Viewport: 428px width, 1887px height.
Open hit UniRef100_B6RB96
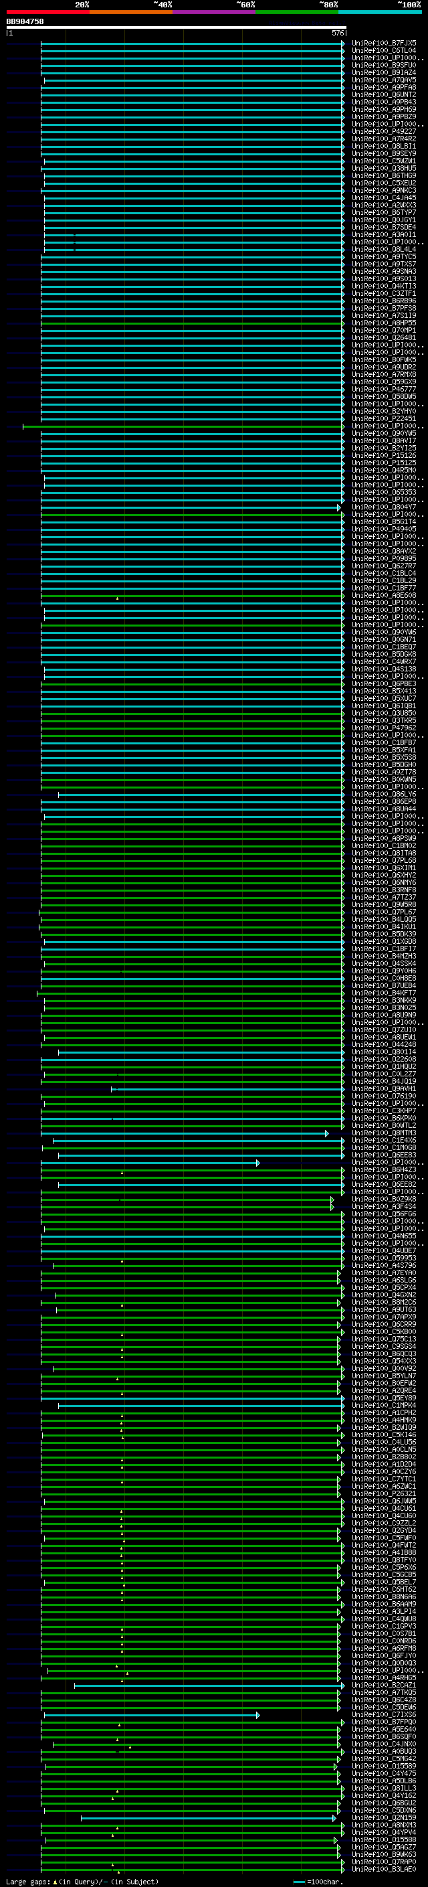coord(384,301)
